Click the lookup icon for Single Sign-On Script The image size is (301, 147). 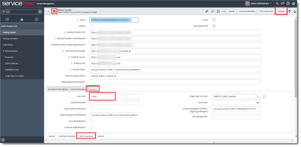point(258,96)
